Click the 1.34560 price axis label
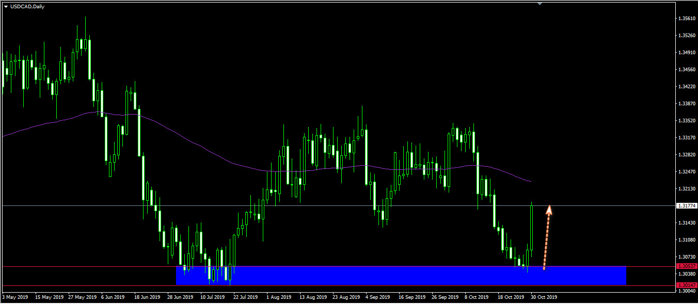This screenshot has height=304, width=698. click(687, 70)
